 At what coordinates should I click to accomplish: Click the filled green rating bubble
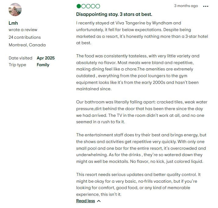[x=79, y=6]
